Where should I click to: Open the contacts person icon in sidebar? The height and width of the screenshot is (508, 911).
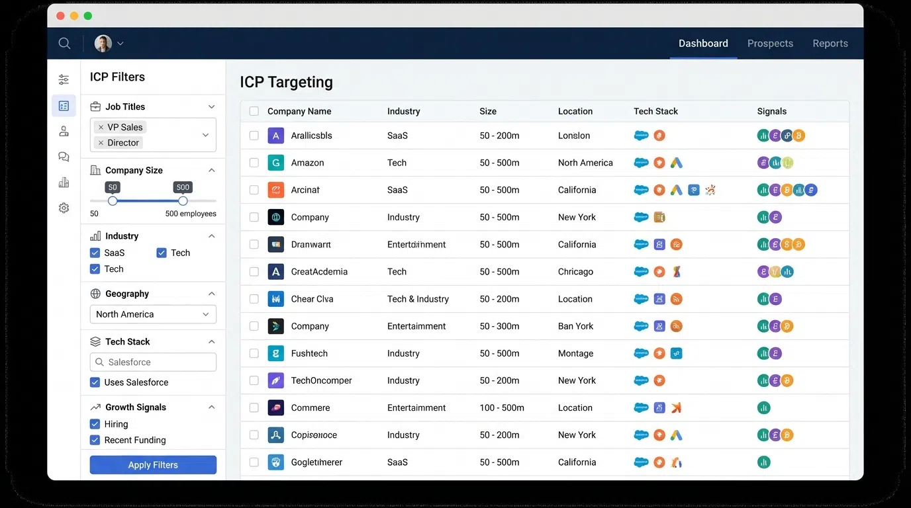[64, 131]
